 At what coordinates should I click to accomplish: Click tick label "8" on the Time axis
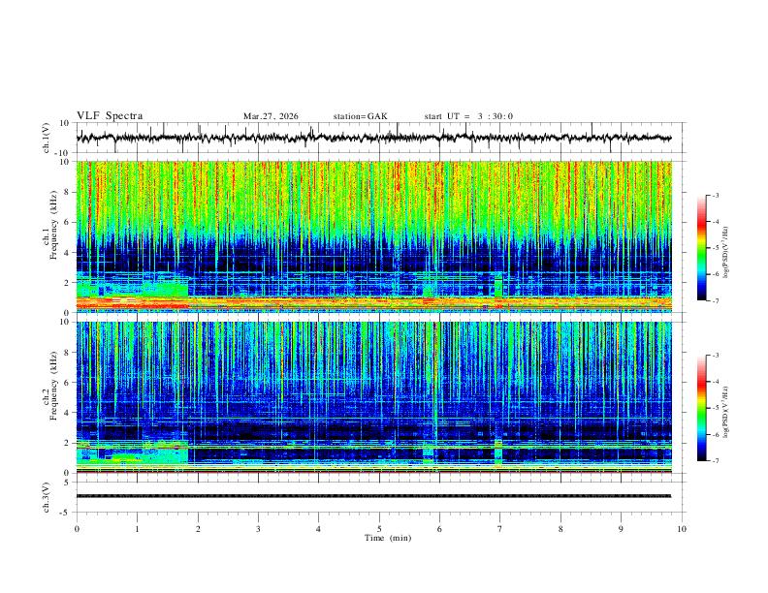[560, 529]
